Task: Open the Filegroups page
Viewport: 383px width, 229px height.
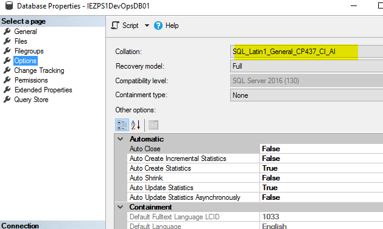Action: click(29, 51)
